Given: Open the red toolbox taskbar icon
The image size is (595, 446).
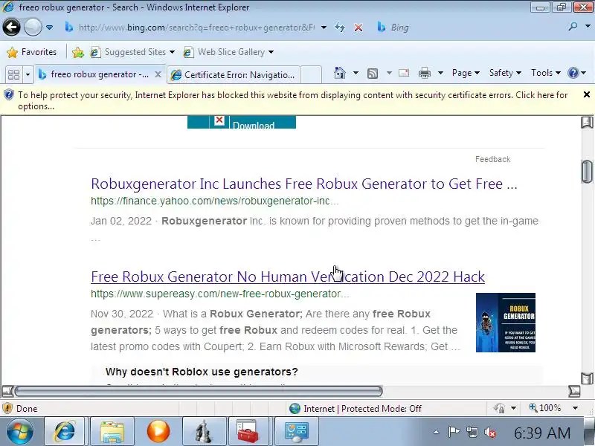Looking at the screenshot, I should (248, 431).
